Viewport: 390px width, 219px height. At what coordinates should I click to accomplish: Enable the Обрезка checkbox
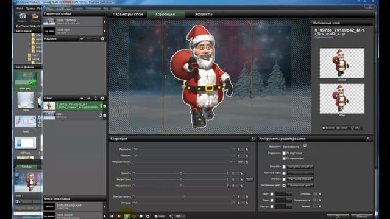[284, 179]
